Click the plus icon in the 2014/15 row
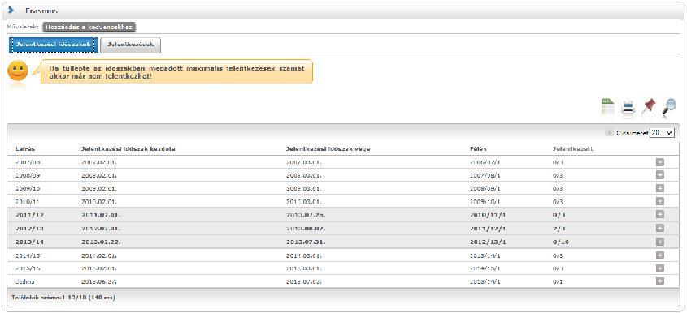This screenshot has height=313, width=687. (x=660, y=255)
